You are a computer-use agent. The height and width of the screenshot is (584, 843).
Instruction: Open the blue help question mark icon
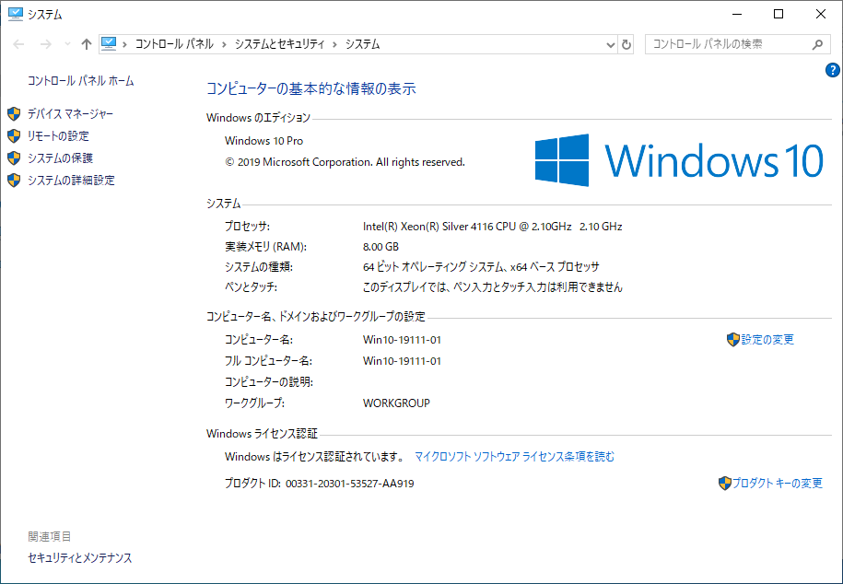click(832, 70)
